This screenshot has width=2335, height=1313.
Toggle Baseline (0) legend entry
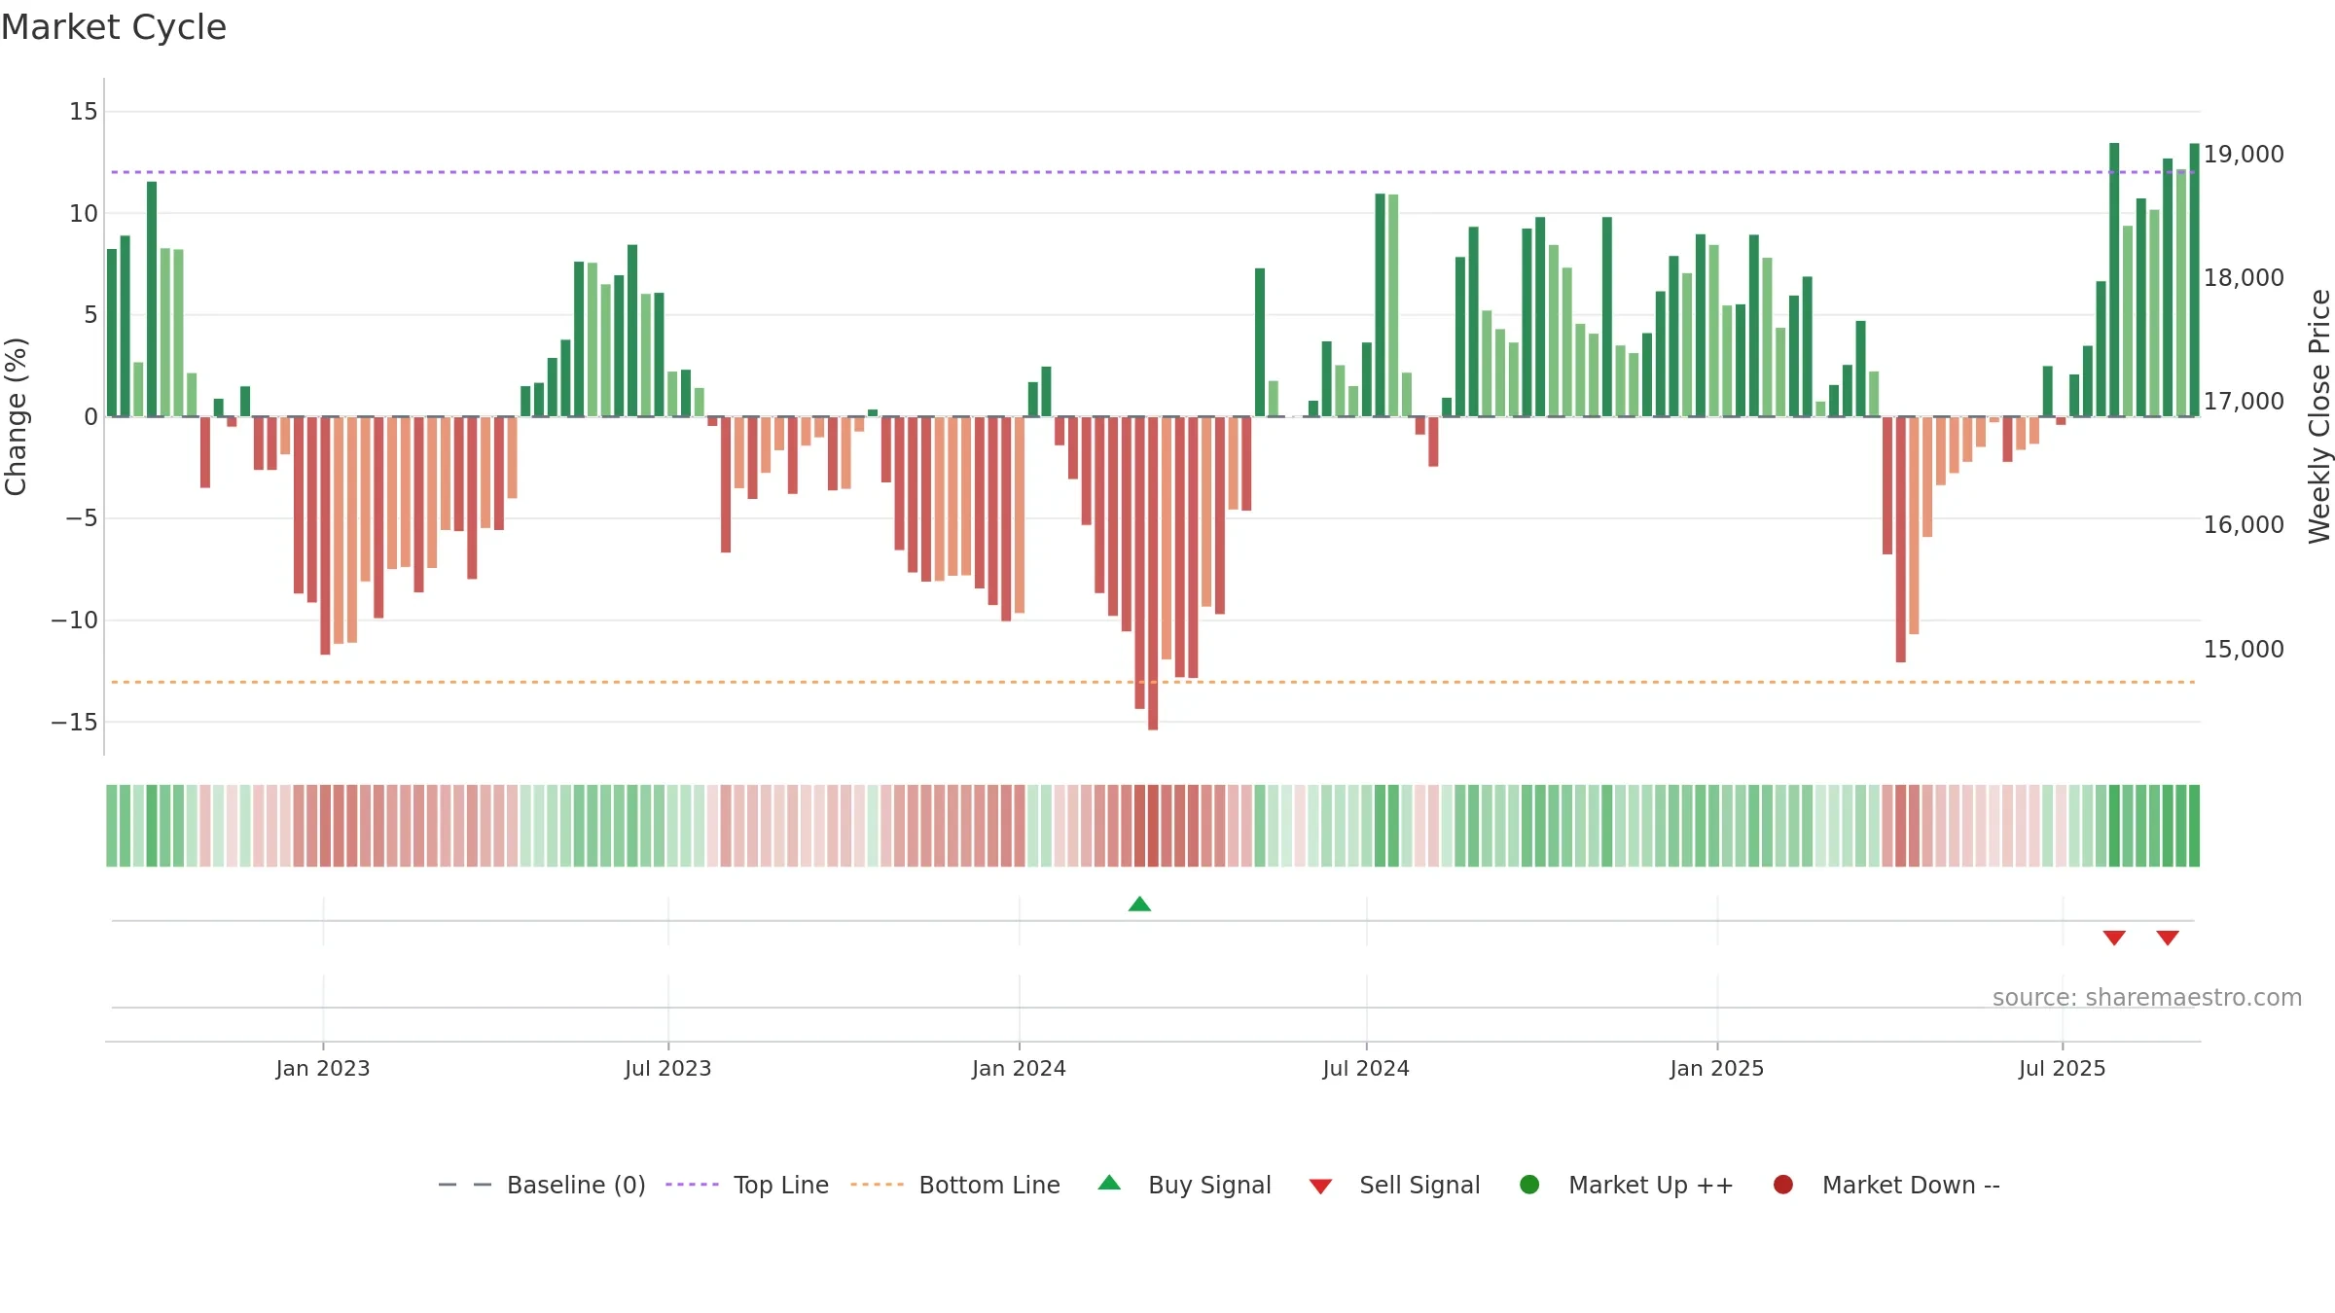tap(542, 1185)
